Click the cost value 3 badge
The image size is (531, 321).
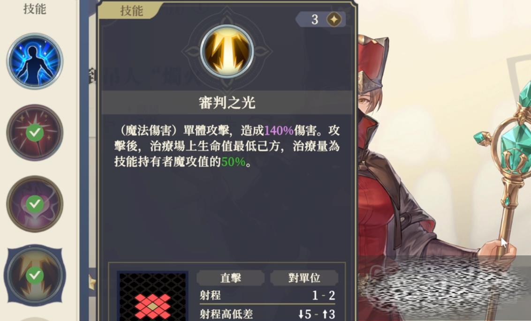tap(320, 19)
